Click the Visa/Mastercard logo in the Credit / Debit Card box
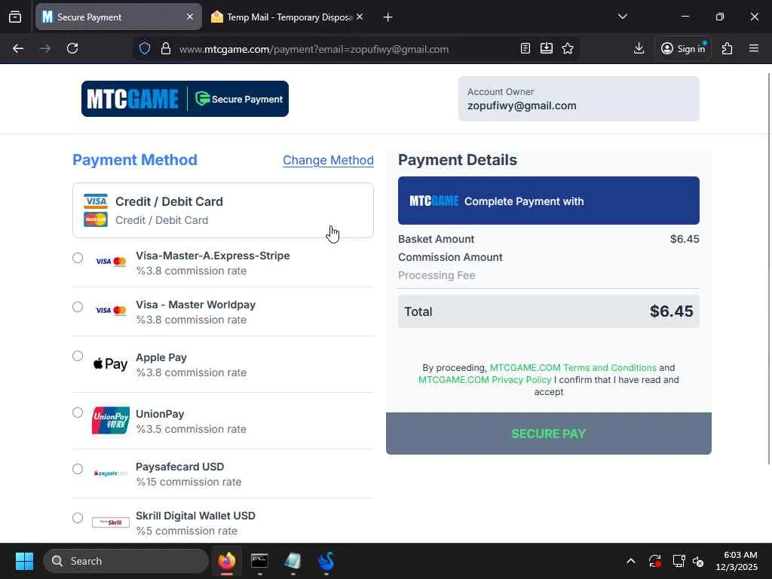This screenshot has height=579, width=772. pos(96,210)
